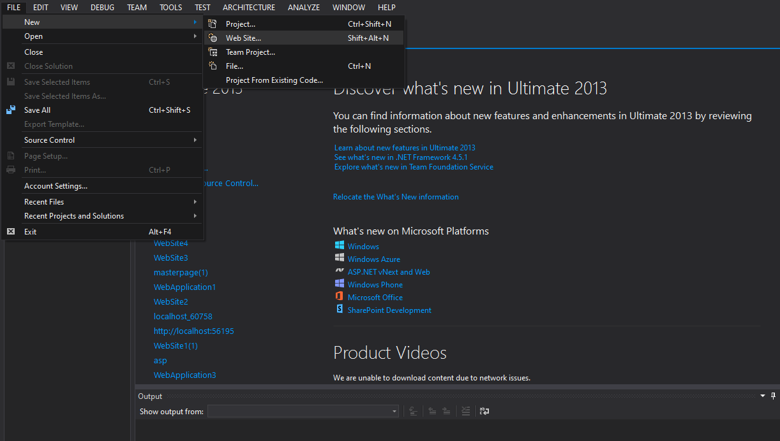Choose Team Project... from submenu
Viewport: 780px width, 441px height.
pyautogui.click(x=304, y=52)
